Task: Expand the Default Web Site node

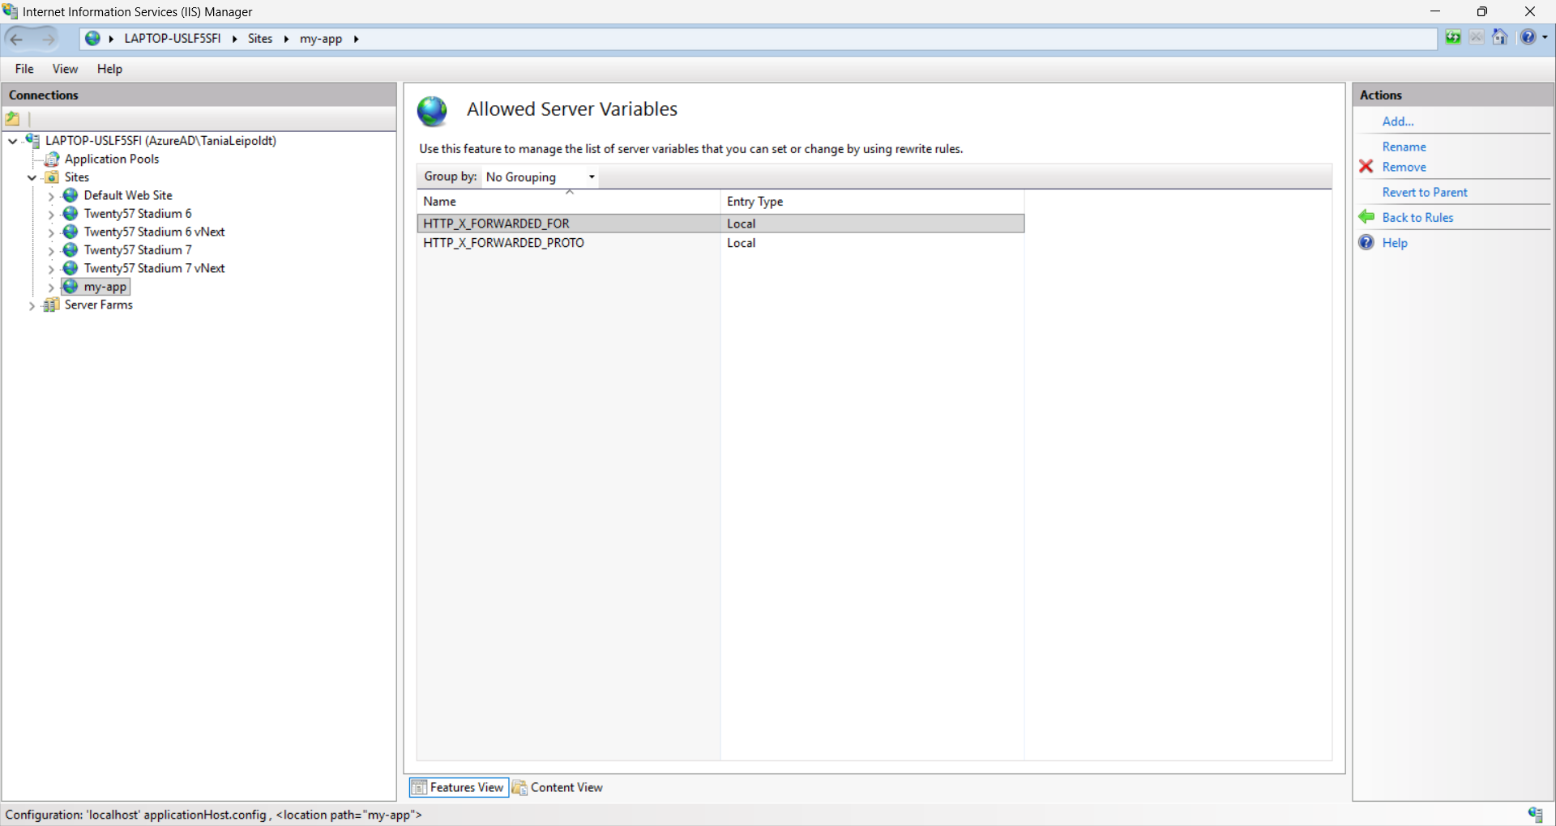Action: coord(51,196)
